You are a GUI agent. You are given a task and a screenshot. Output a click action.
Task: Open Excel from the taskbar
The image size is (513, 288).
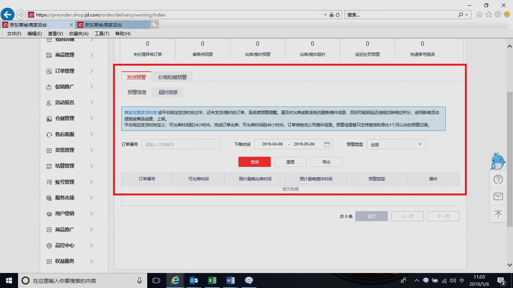click(x=212, y=280)
